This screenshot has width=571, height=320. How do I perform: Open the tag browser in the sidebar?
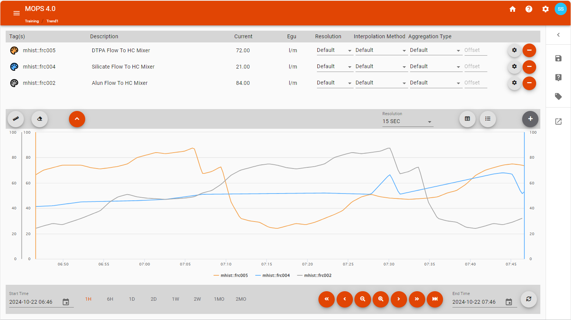558,96
